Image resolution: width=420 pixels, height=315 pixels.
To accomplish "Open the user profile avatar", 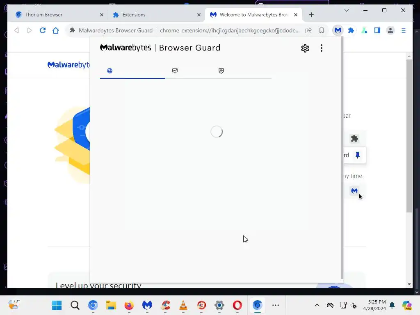I will [x=390, y=30].
